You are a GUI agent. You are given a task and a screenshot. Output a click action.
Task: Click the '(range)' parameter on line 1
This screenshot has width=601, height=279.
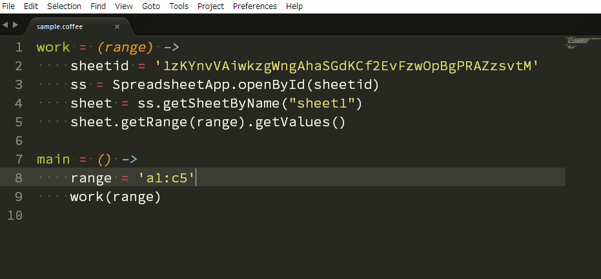click(x=125, y=48)
